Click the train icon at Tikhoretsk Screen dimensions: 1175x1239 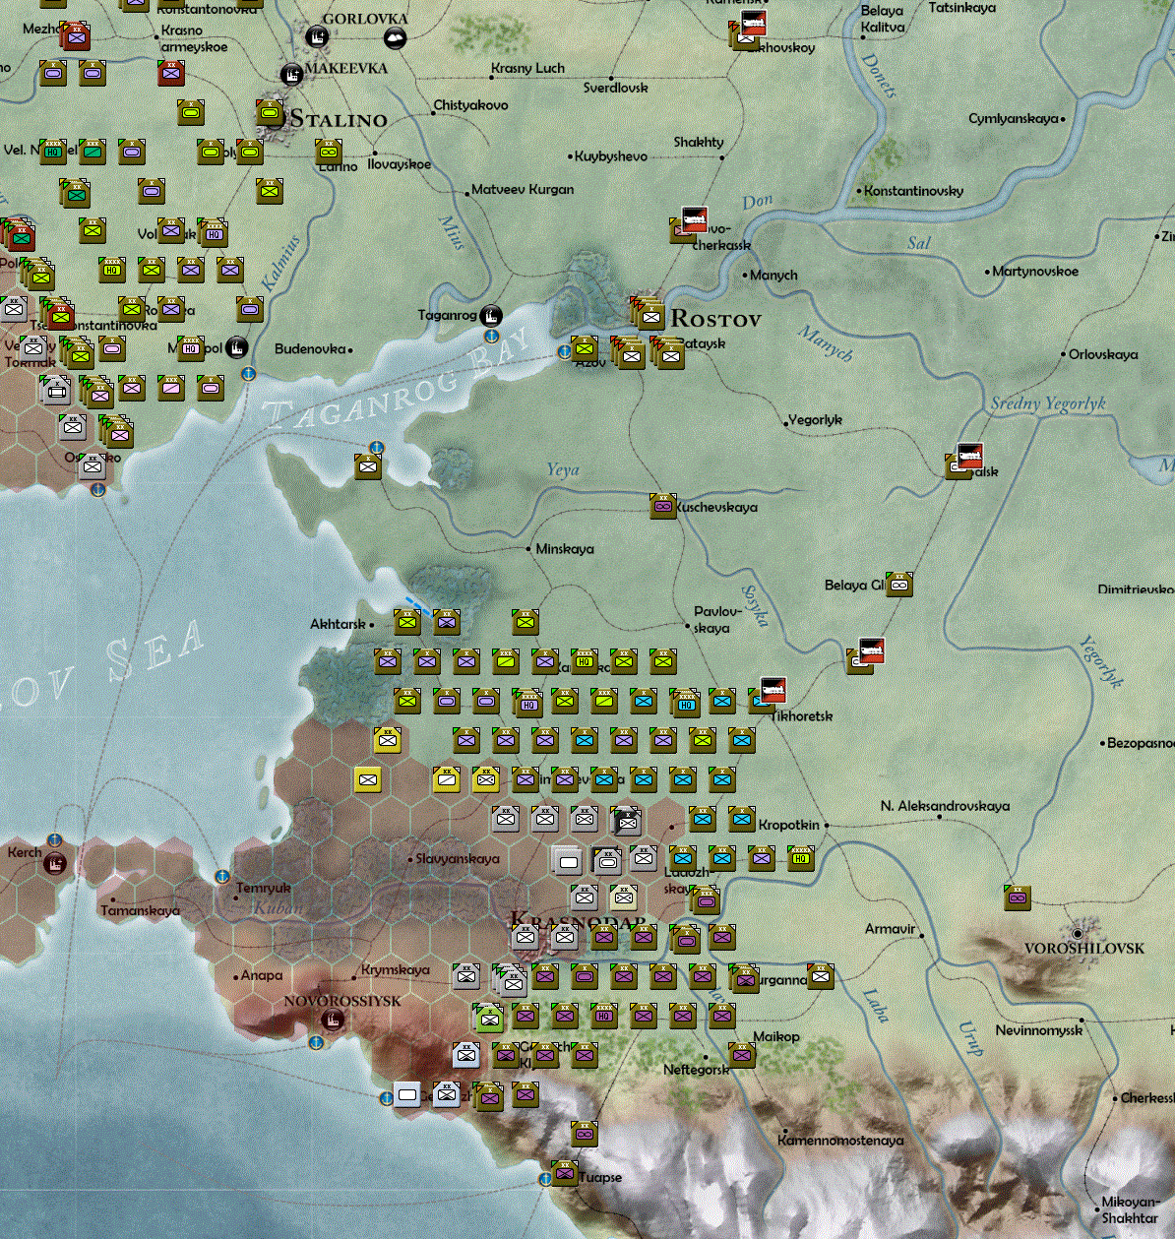click(x=773, y=690)
